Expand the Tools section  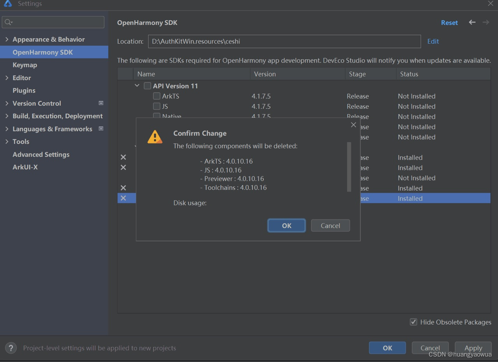pyautogui.click(x=7, y=142)
